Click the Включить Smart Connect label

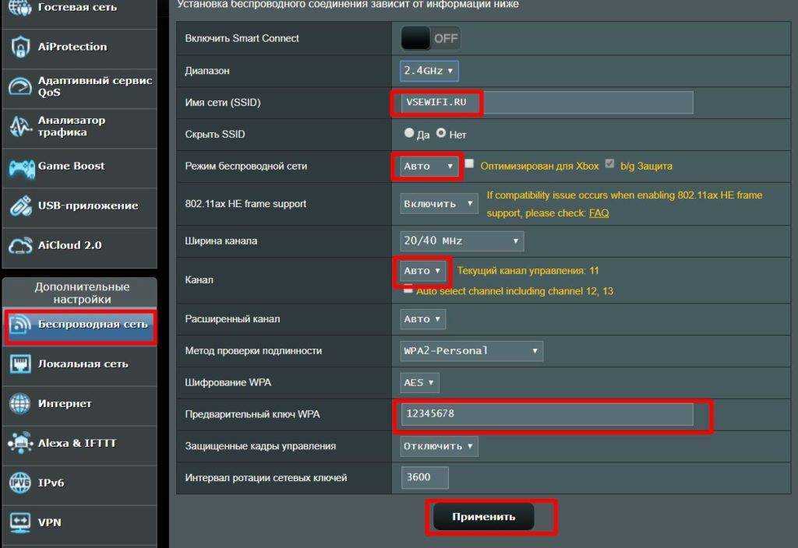(x=242, y=38)
